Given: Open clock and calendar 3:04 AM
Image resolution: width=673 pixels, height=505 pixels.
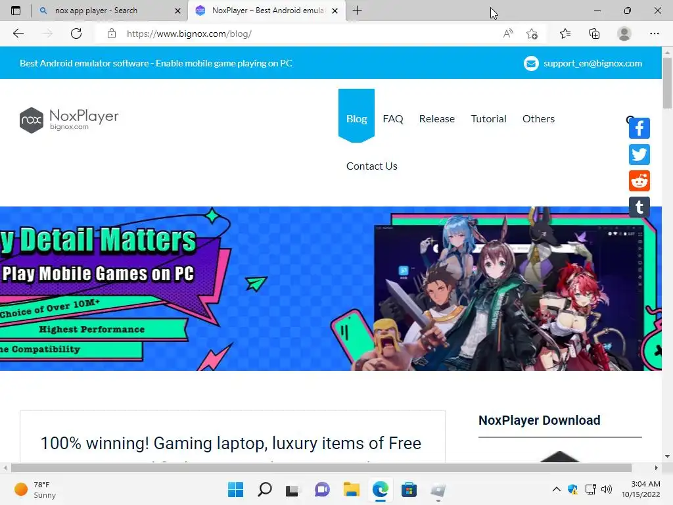Looking at the screenshot, I should [641, 489].
